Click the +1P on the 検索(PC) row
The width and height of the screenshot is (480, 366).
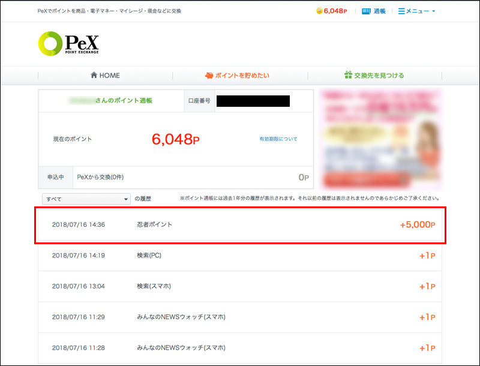tap(427, 256)
